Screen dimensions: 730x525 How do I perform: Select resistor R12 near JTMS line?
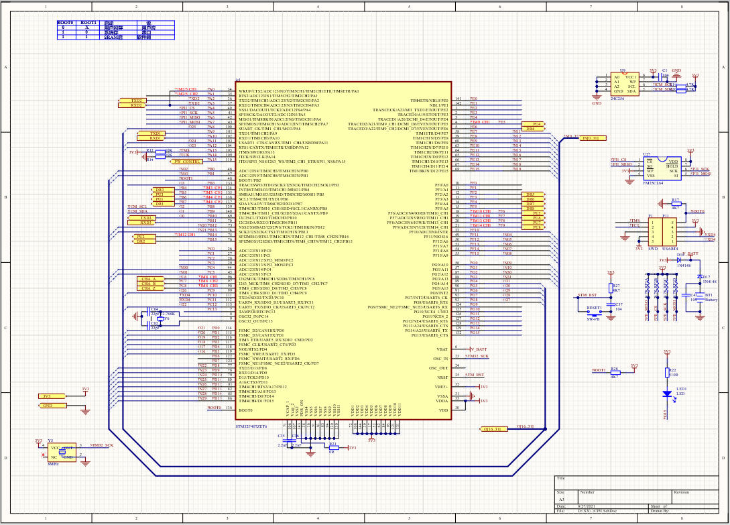click(160, 152)
